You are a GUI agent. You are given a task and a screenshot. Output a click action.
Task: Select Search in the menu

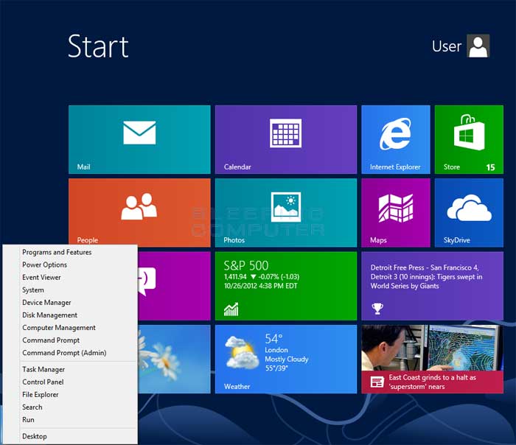[32, 407]
